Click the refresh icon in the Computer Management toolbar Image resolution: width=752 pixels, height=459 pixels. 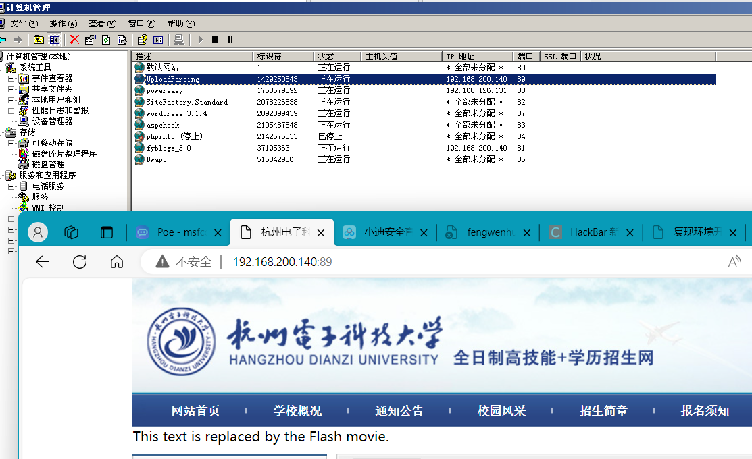click(x=105, y=40)
